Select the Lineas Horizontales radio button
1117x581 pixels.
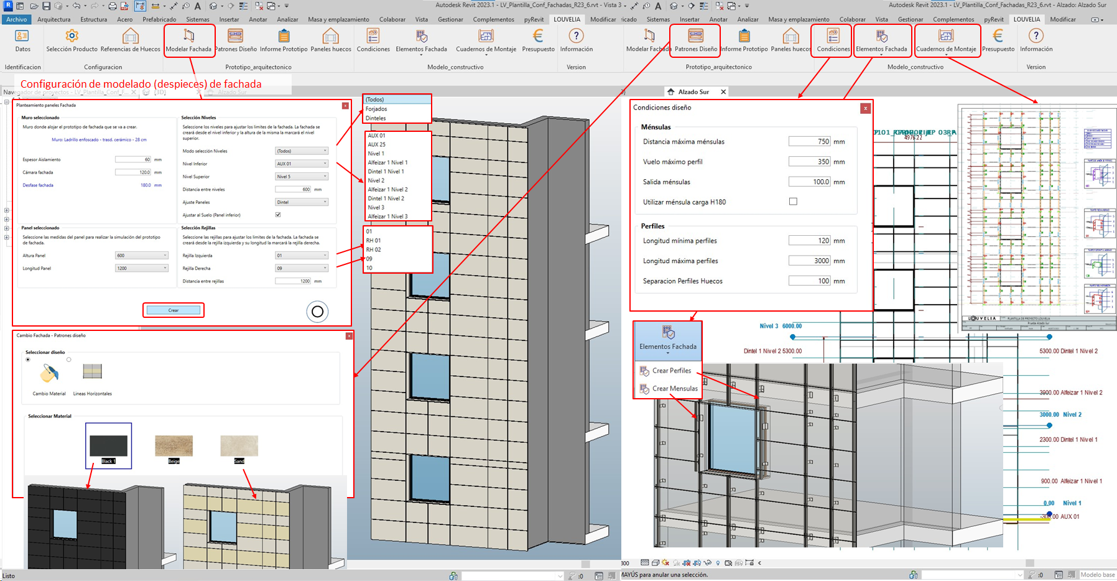pos(69,360)
